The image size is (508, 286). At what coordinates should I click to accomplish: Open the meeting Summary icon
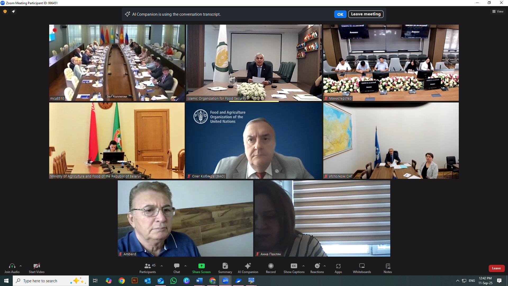pos(225,266)
